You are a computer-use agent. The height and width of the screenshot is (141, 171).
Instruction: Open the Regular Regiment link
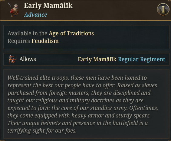coord(142,59)
